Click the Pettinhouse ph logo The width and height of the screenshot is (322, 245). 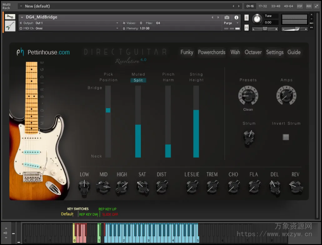click(x=20, y=52)
